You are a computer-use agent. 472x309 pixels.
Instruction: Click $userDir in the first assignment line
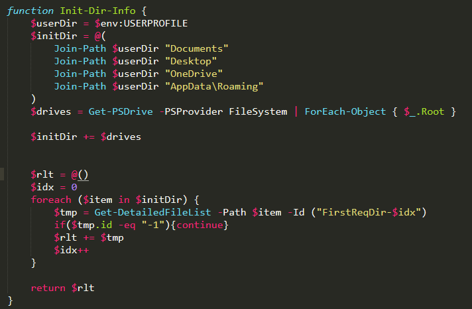[x=54, y=23]
